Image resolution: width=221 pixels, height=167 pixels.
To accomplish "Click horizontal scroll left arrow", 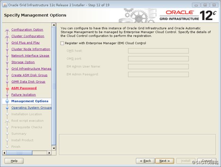I will point(4,153).
